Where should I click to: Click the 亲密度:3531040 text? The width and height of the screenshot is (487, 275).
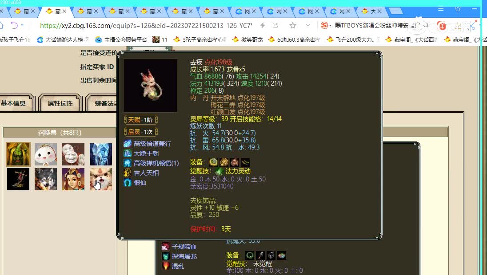pyautogui.click(x=212, y=186)
